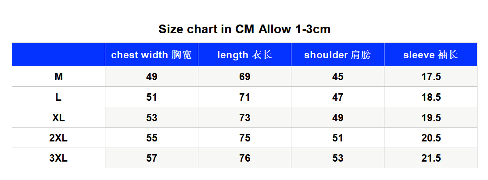Click the M size row label

[58, 77]
